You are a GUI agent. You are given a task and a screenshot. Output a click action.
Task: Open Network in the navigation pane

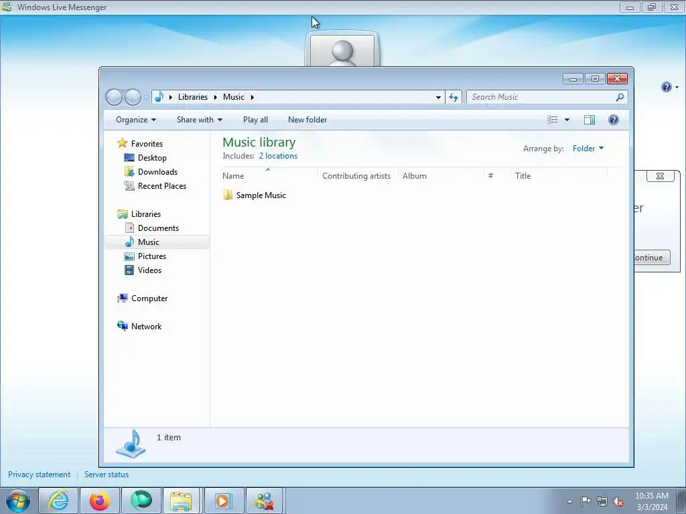(x=146, y=327)
